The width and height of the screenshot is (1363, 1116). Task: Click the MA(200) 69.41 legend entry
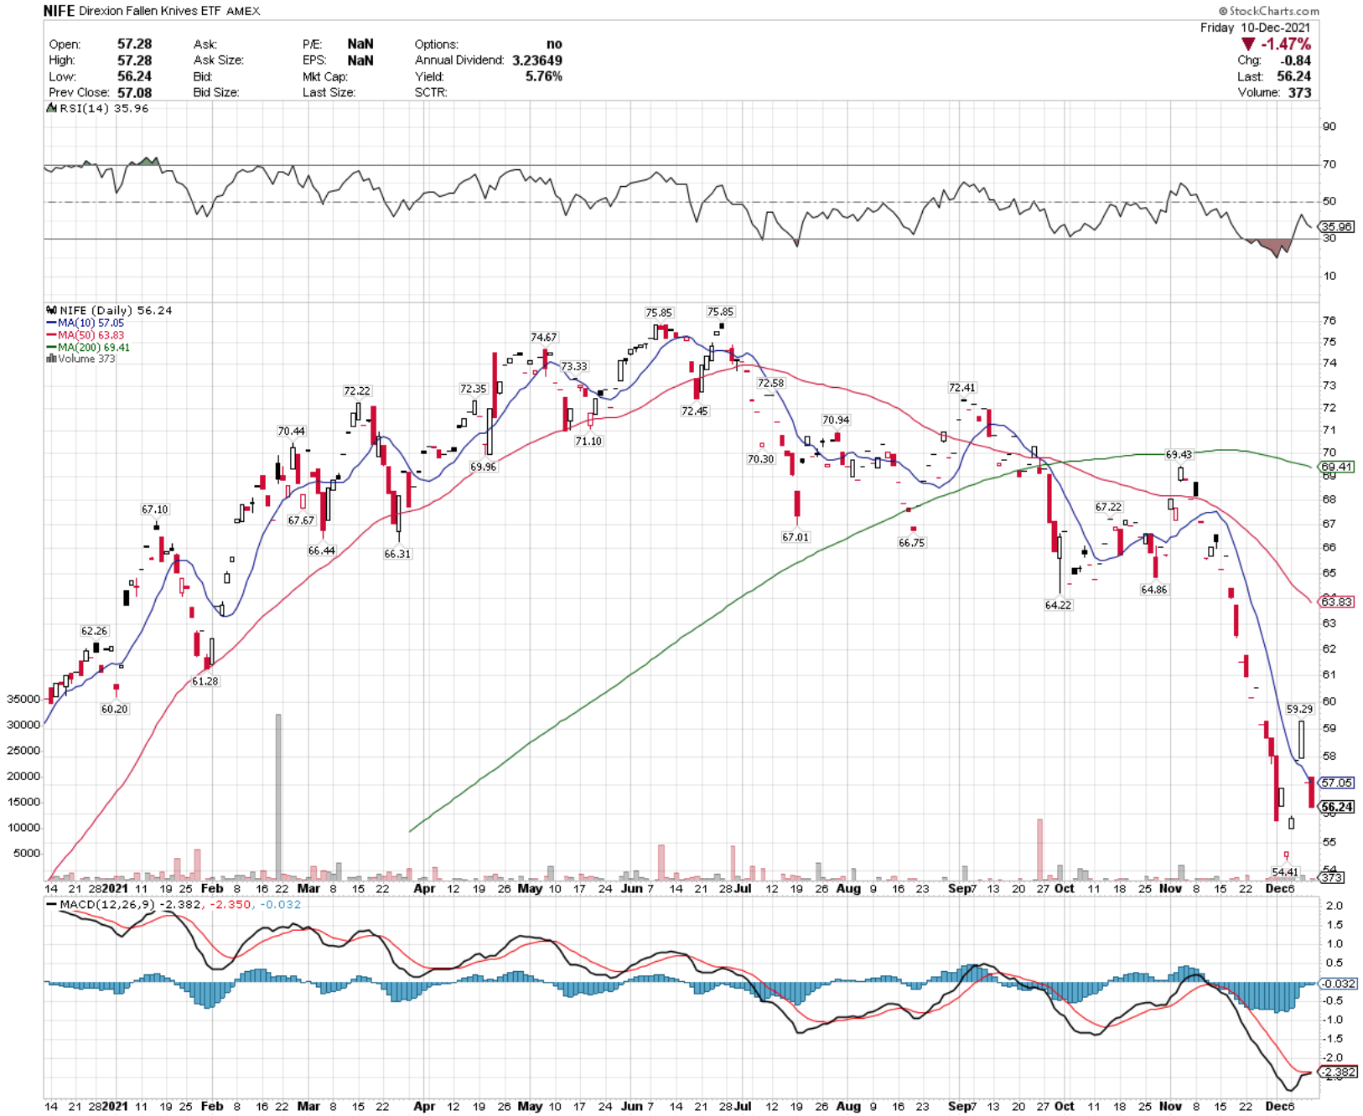tap(93, 347)
